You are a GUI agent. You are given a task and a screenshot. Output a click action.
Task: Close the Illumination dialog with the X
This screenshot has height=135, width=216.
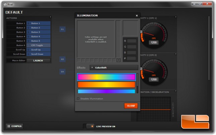tap(137, 16)
